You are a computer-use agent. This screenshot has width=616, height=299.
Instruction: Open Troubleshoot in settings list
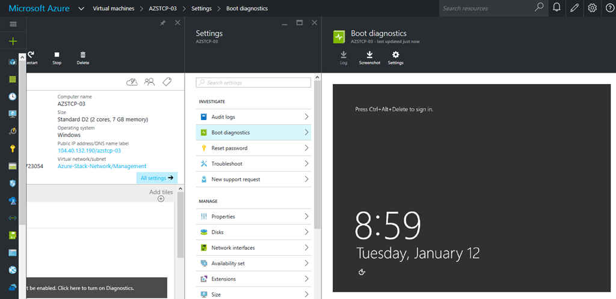coord(253,163)
